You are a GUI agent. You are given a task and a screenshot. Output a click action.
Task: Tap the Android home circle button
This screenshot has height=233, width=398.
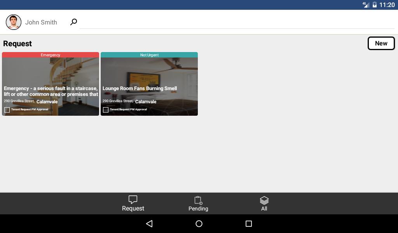(199, 224)
